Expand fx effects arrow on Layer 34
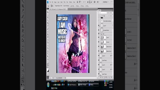Viewport: 160px width, 90px height. tap(112, 65)
